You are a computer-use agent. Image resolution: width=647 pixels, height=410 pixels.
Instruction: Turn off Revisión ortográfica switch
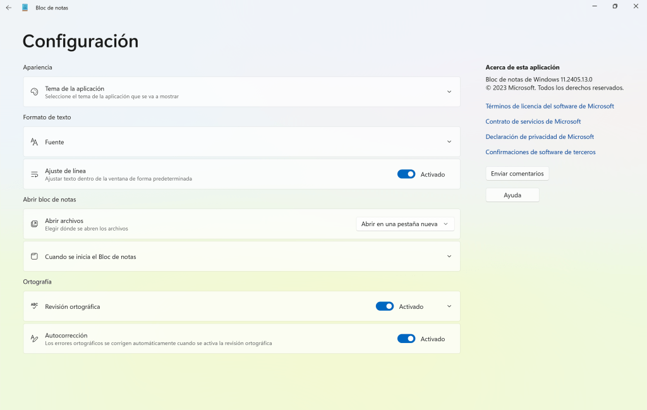pos(385,306)
